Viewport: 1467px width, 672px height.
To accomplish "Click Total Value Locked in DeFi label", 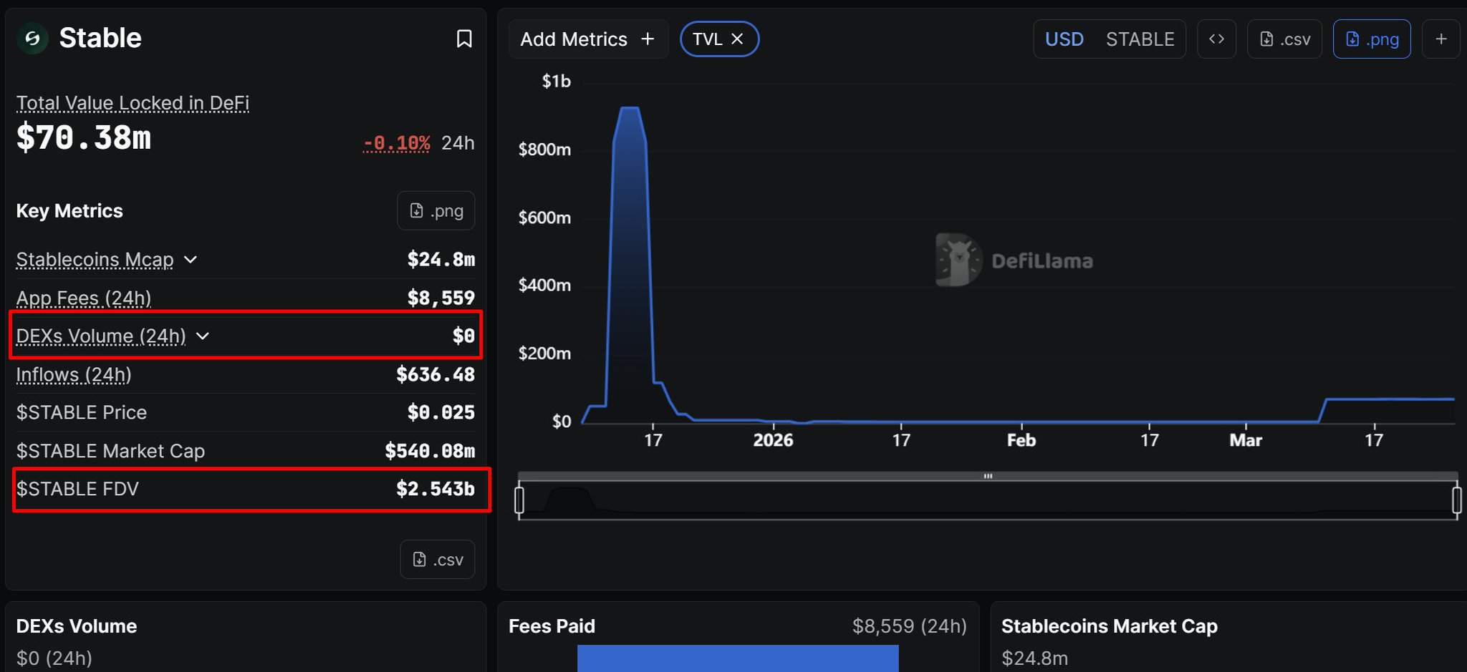I will 133,103.
